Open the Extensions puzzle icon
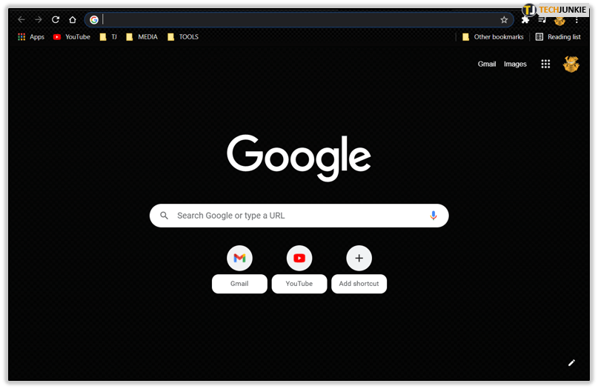Viewport: 598px width, 389px height. point(525,20)
